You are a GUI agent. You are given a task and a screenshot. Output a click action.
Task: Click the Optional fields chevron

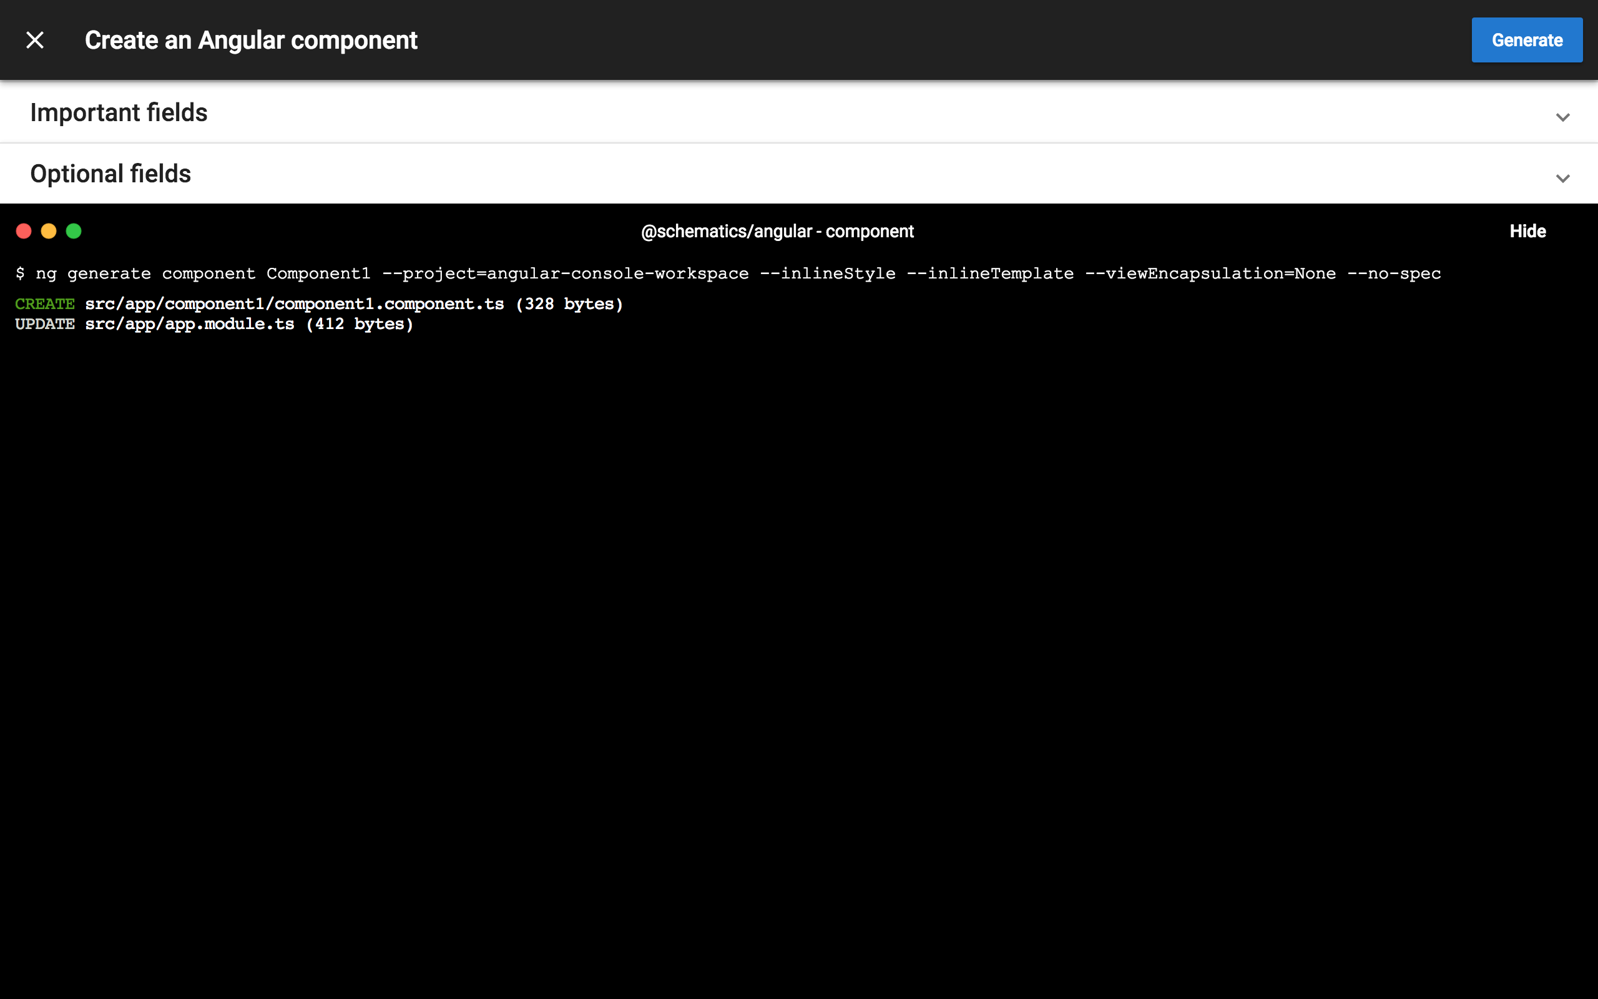coord(1562,179)
